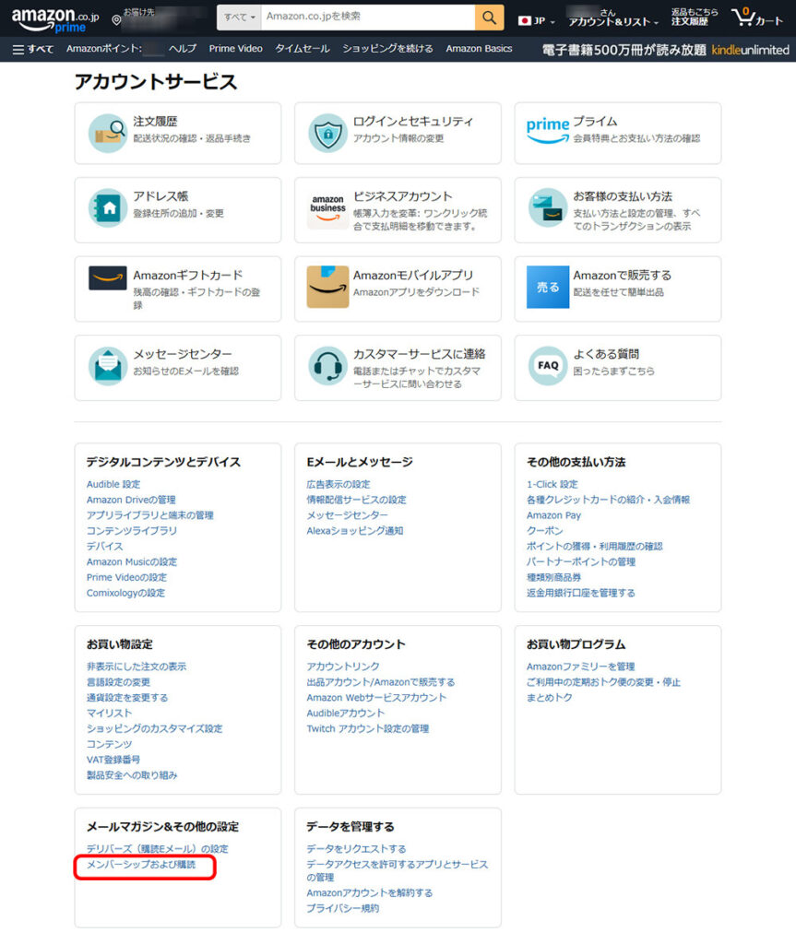Open Twitch アカウント設定の管理 link
This screenshot has height=944, width=796.
pos(368,729)
